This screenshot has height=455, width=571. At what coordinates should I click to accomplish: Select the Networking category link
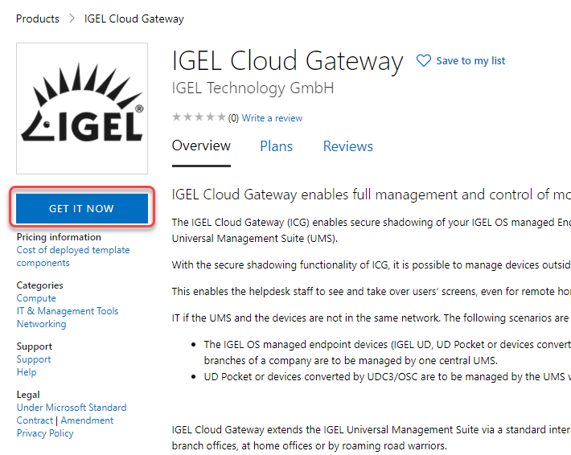coord(41,324)
